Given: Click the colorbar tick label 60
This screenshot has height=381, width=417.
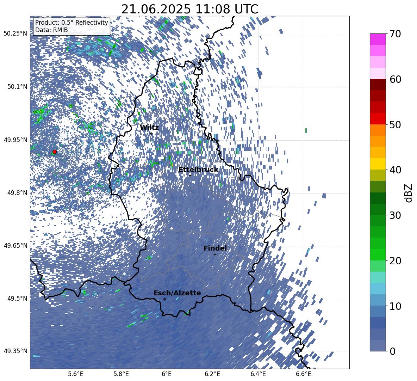Looking at the screenshot, I should [396, 79].
